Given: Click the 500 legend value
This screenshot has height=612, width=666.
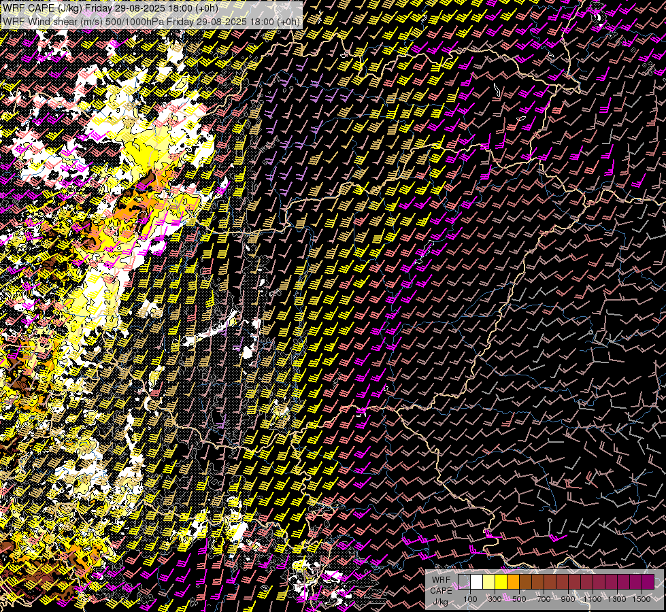Looking at the screenshot, I should 519,599.
